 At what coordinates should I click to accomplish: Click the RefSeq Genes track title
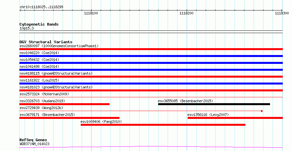33,140
